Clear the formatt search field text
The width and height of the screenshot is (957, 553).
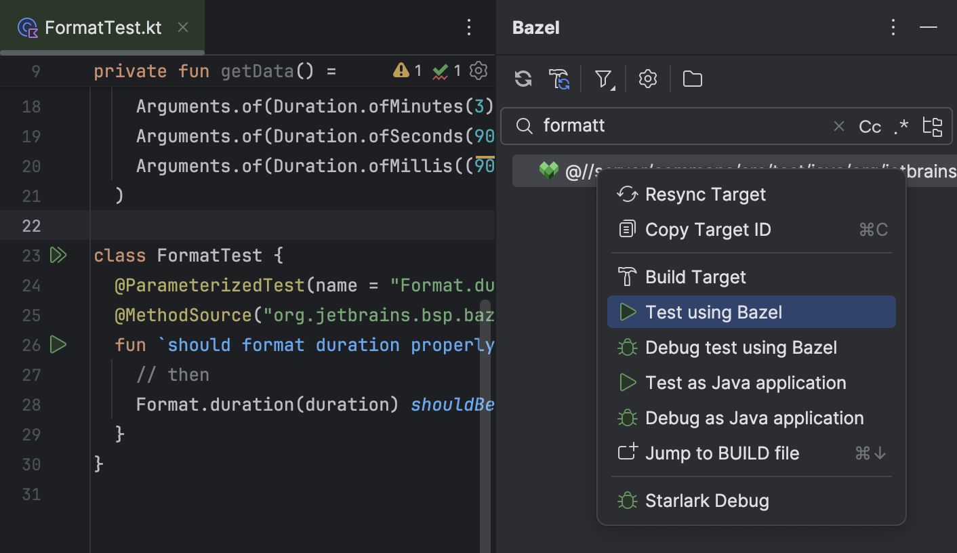tap(839, 125)
